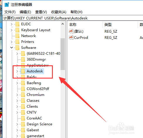The image size is (143, 138).
Task: Click the Keyboard Layout folder icon
Action: tap(17, 30)
